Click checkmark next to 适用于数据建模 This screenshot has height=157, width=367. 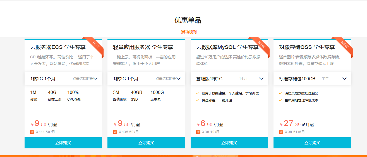tap(198, 93)
